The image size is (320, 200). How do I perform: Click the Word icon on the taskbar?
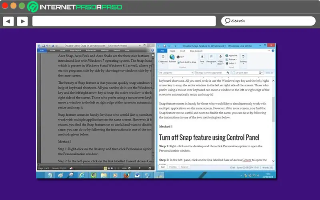tap(137, 175)
